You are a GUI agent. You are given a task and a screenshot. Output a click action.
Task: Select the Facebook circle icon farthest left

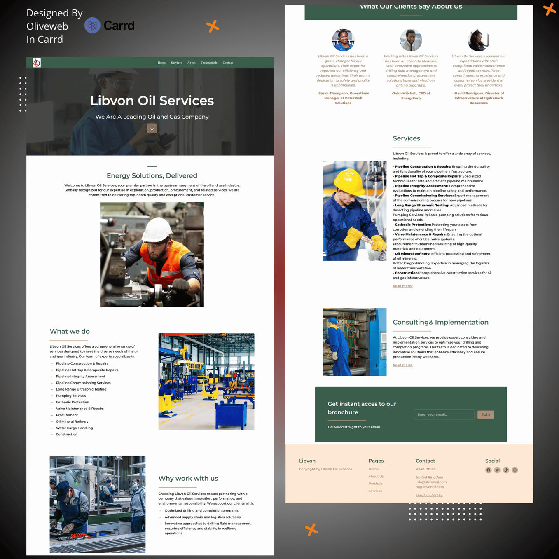click(x=488, y=470)
